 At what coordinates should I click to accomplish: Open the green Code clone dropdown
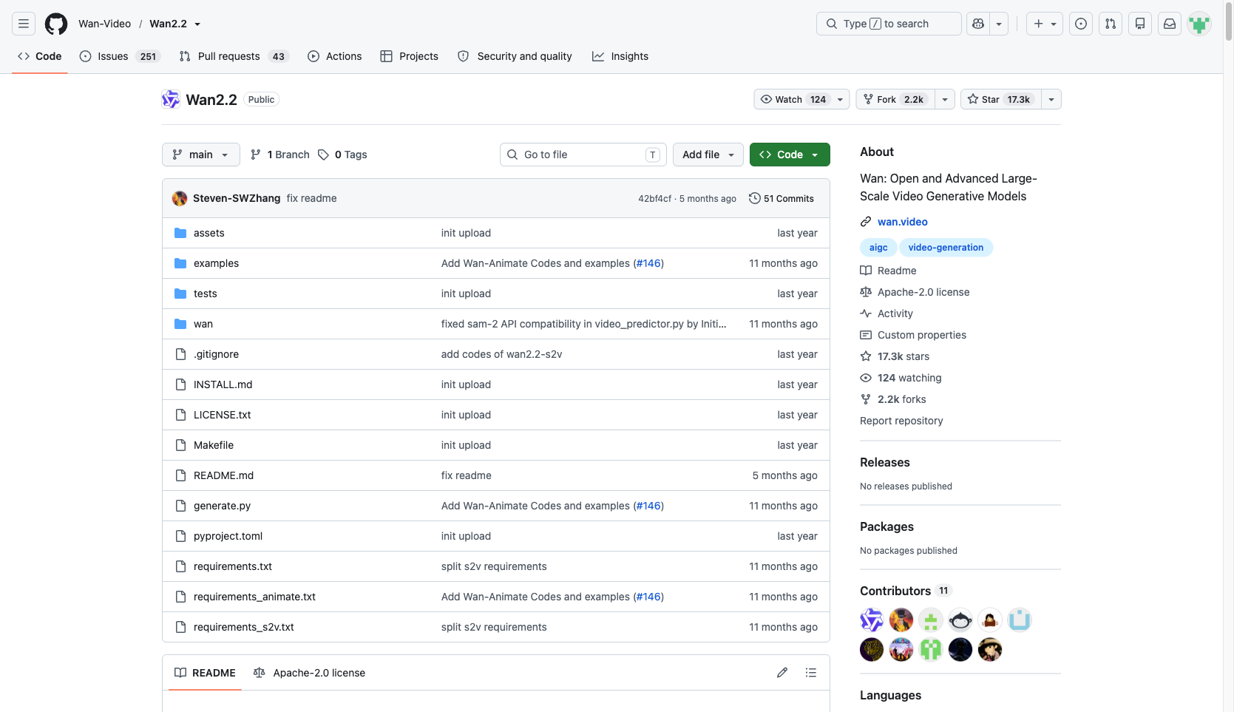pyautogui.click(x=790, y=155)
